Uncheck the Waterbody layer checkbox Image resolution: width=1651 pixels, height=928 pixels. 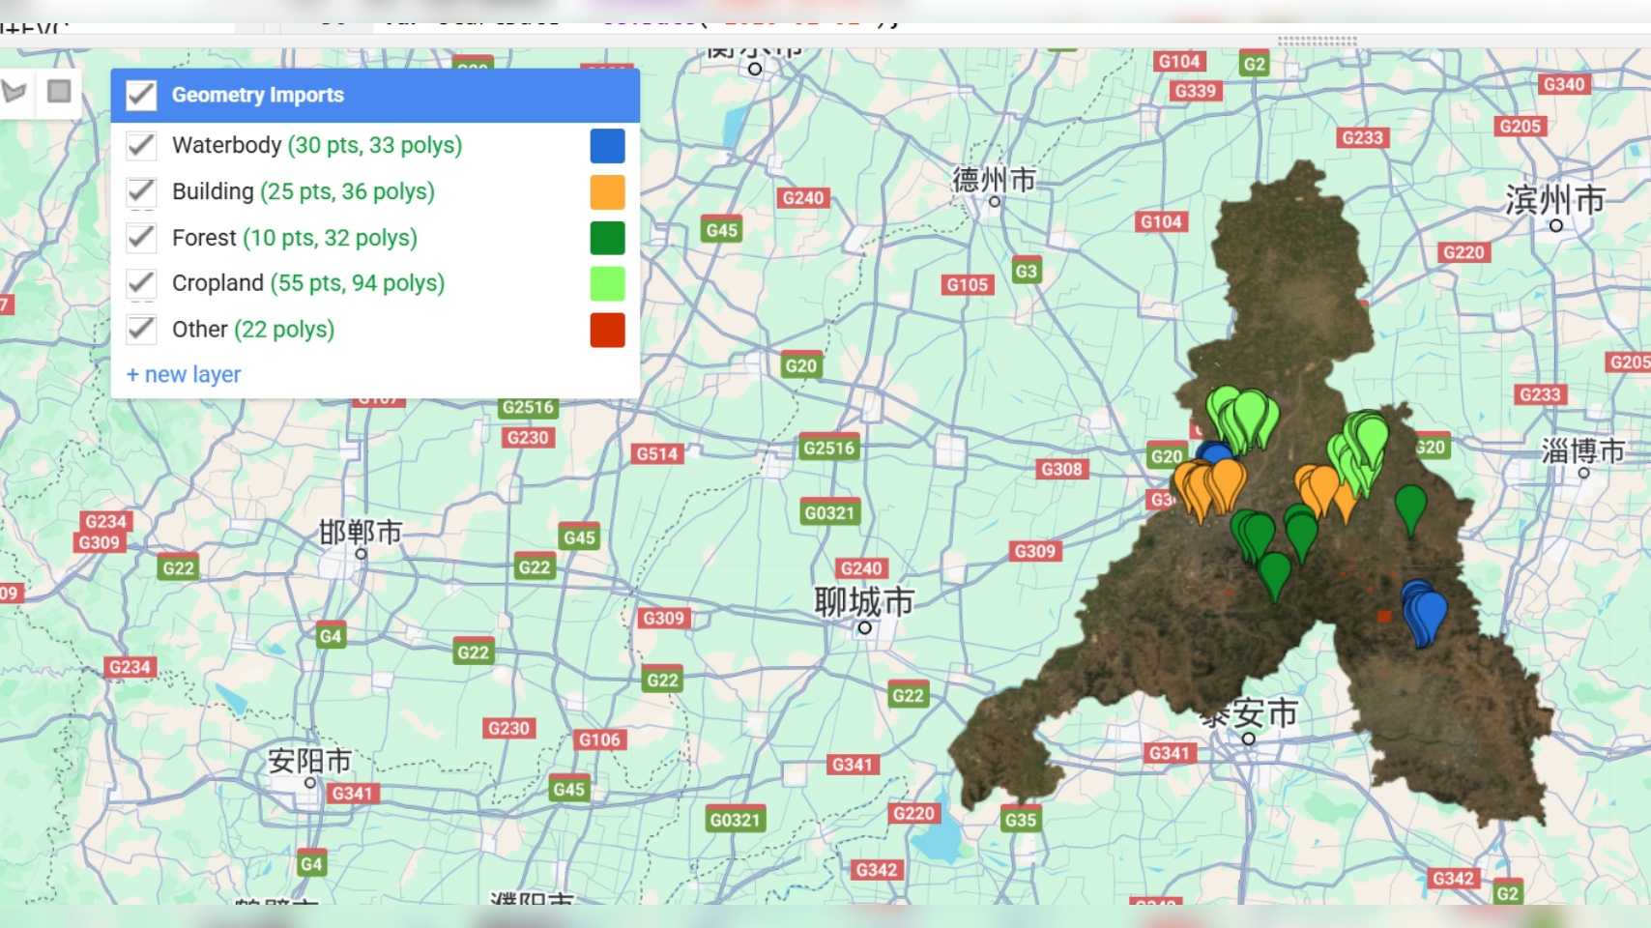tap(141, 145)
